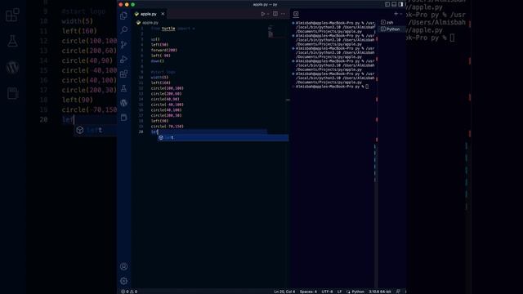This screenshot has height=294, width=523.
Task: Open Run and Debug view
Action: click(x=123, y=60)
